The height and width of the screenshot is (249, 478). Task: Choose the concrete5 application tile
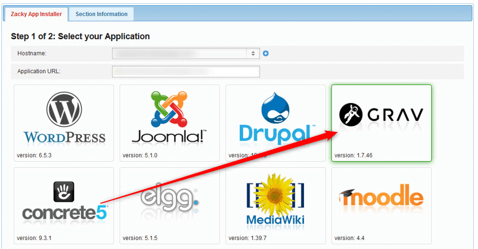click(x=64, y=206)
